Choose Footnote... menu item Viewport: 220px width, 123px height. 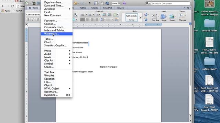point(56,20)
